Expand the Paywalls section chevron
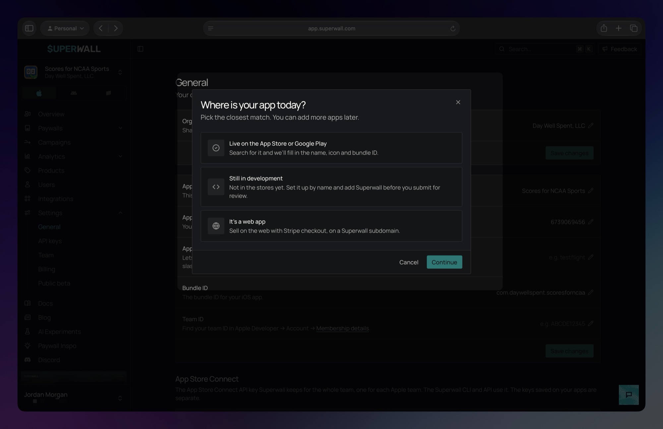 coord(120,128)
